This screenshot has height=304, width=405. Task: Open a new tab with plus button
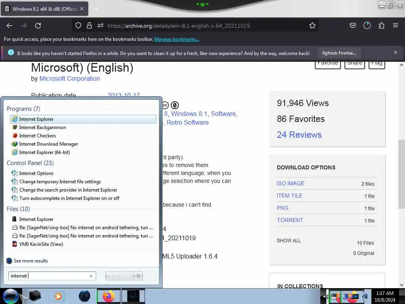(x=97, y=9)
